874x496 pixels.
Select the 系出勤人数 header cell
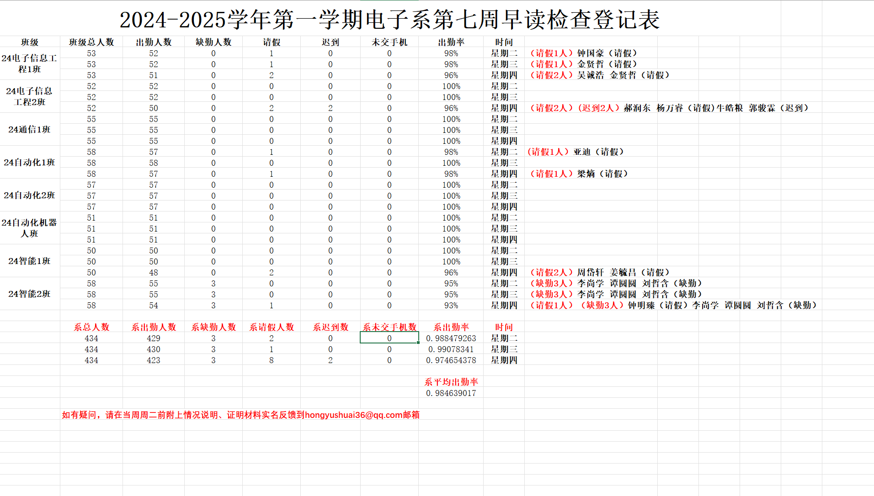154,327
